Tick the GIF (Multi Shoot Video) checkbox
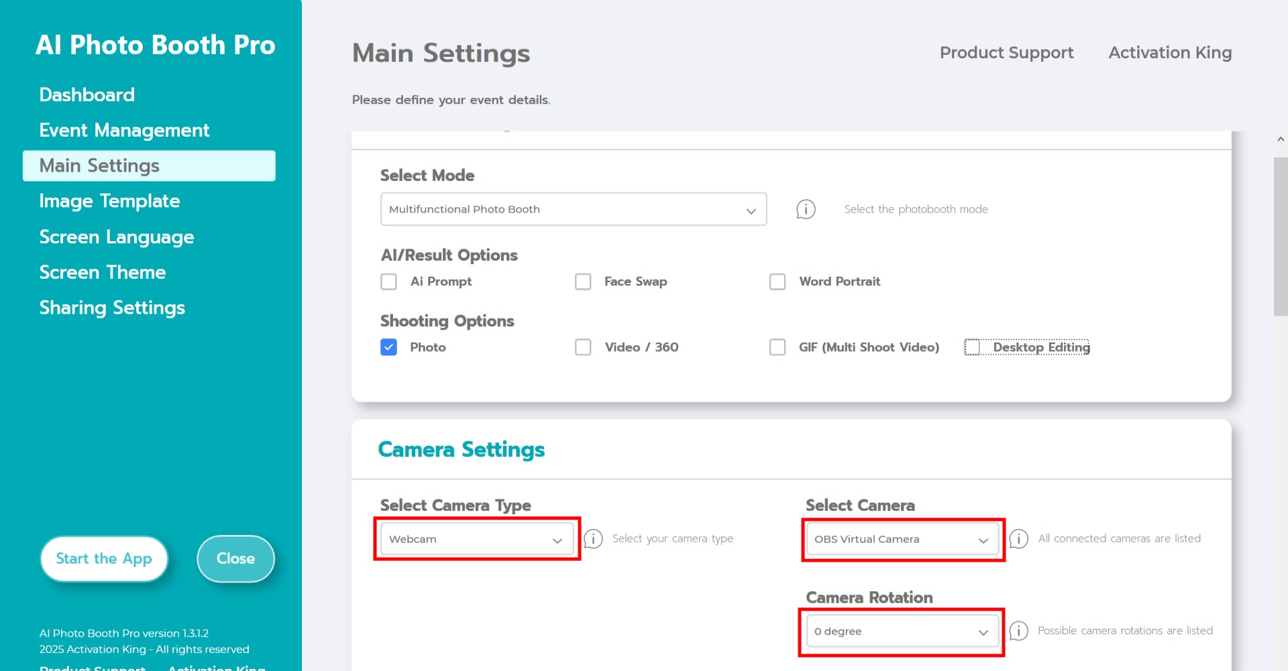The width and height of the screenshot is (1288, 671). (777, 347)
